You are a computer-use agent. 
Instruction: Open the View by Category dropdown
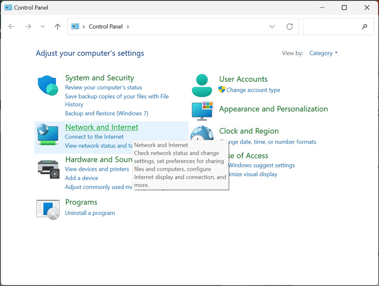tap(323, 53)
